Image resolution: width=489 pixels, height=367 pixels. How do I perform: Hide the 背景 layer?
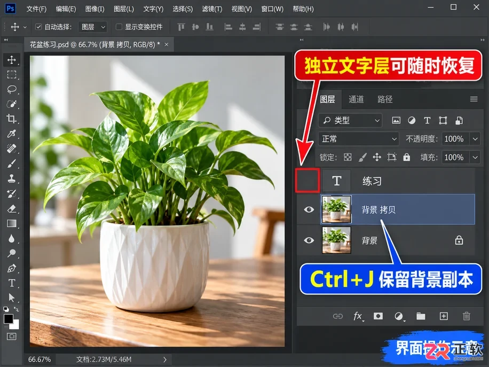[x=309, y=240]
